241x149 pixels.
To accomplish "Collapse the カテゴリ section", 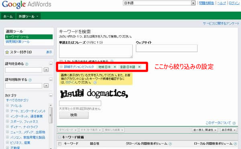I will pyautogui.click(x=51, y=95).
